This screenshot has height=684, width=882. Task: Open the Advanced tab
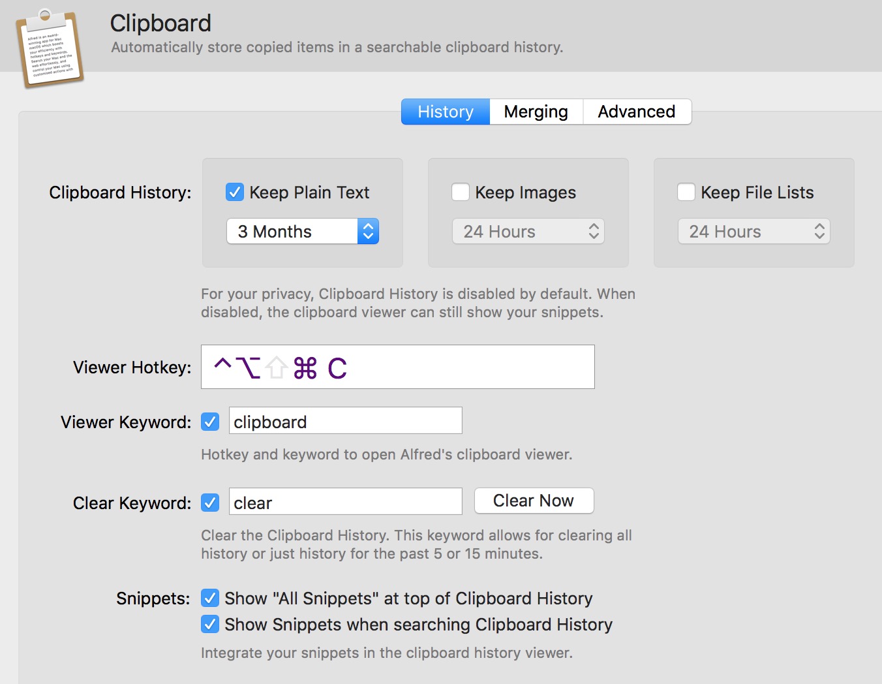coord(637,112)
